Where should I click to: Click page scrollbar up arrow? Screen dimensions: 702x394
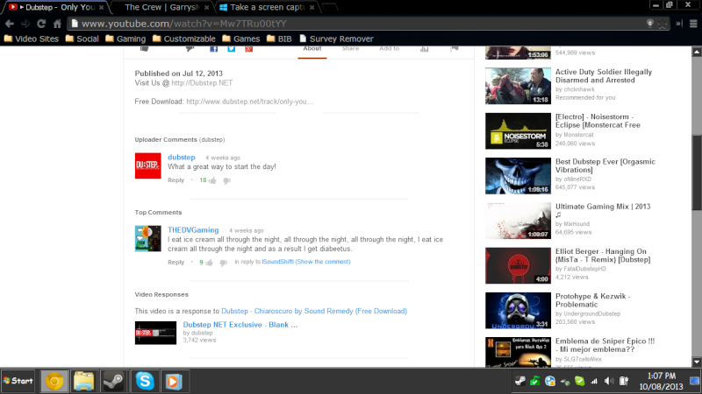[697, 52]
